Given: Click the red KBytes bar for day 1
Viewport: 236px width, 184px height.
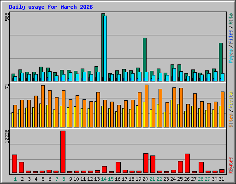Looking at the screenshot, I should [14, 164].
